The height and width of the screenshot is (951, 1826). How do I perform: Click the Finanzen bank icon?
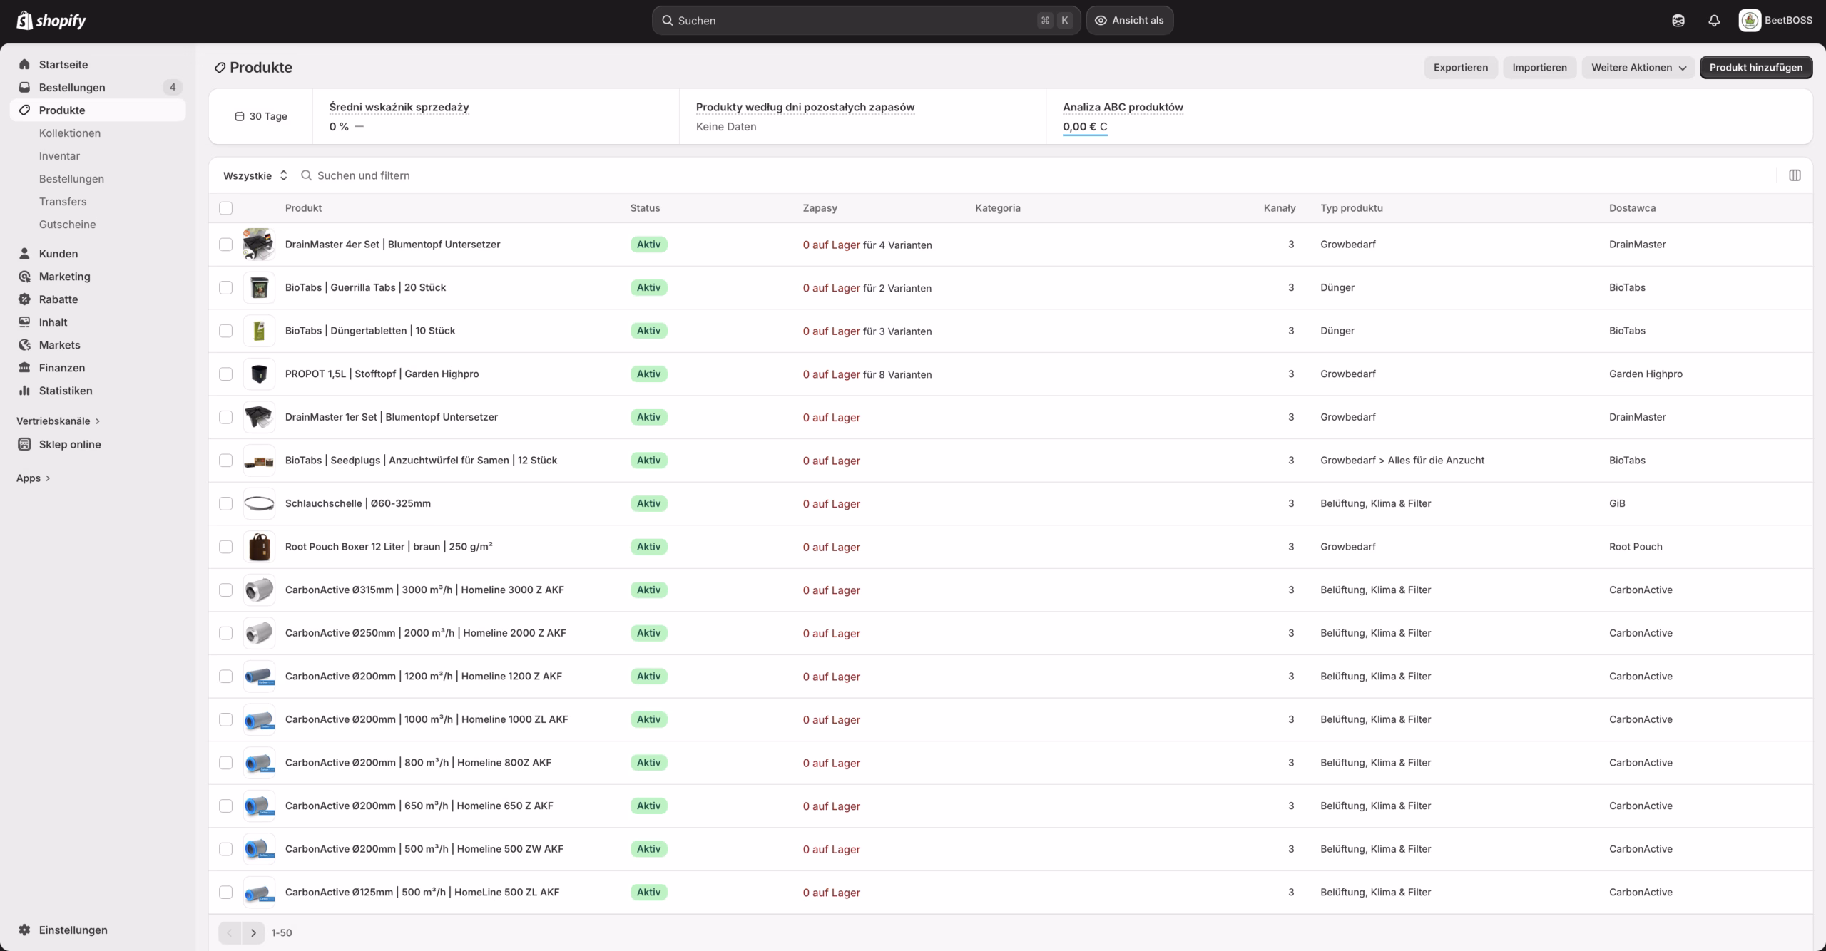click(24, 367)
